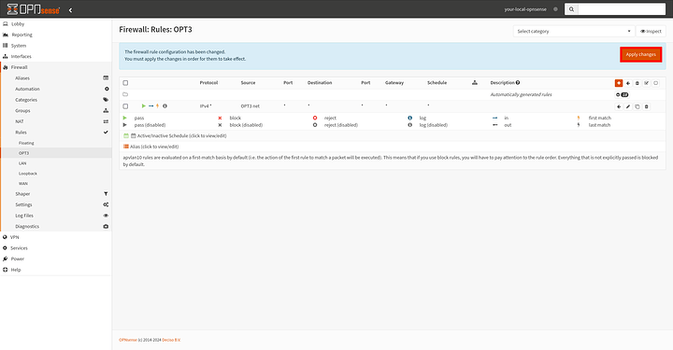Click the search field in the top bar
Viewport: 673px width, 350px height.
622,9
